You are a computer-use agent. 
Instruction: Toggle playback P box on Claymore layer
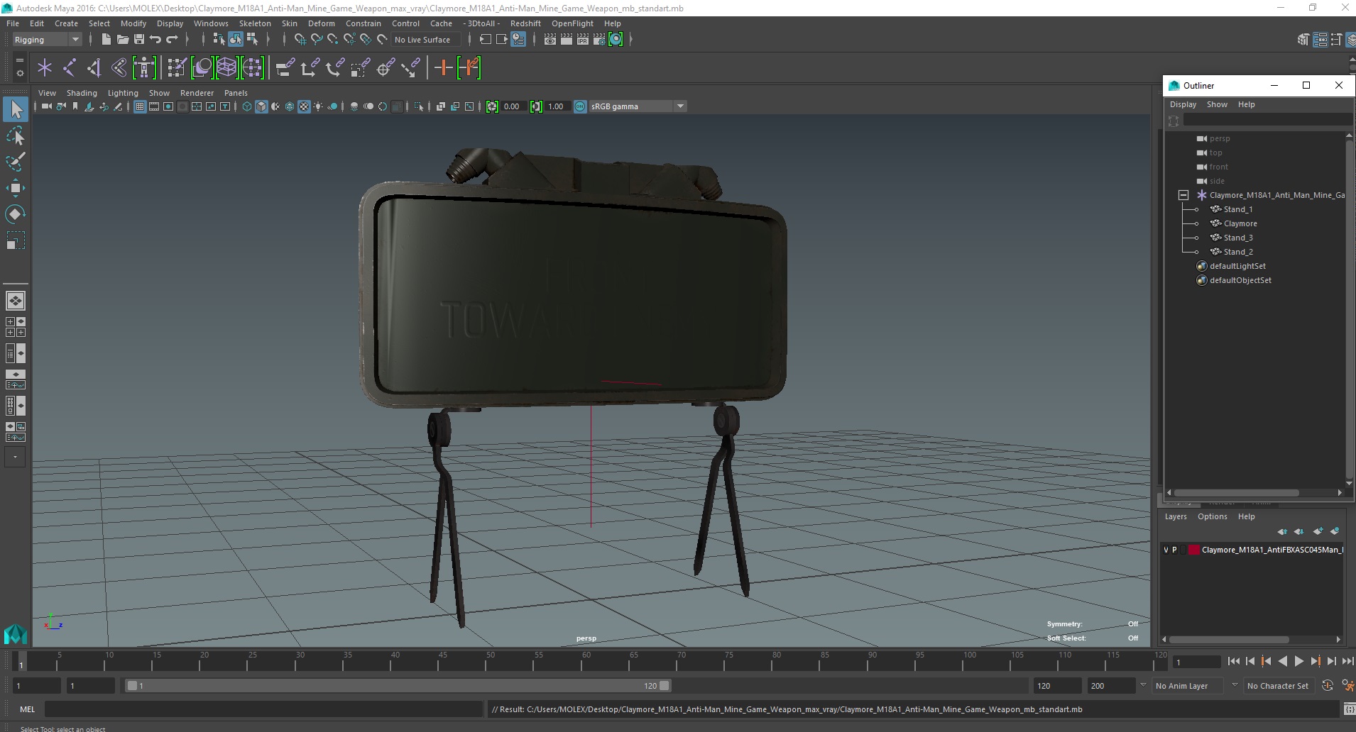coord(1174,550)
